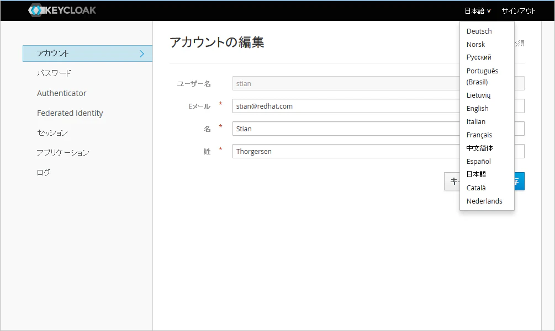Choose Norsk in the language menu
The width and height of the screenshot is (555, 331).
475,44
